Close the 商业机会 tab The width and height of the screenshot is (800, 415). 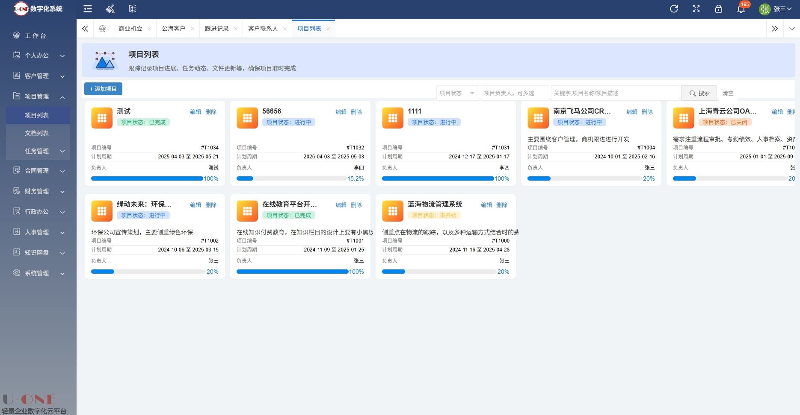149,29
